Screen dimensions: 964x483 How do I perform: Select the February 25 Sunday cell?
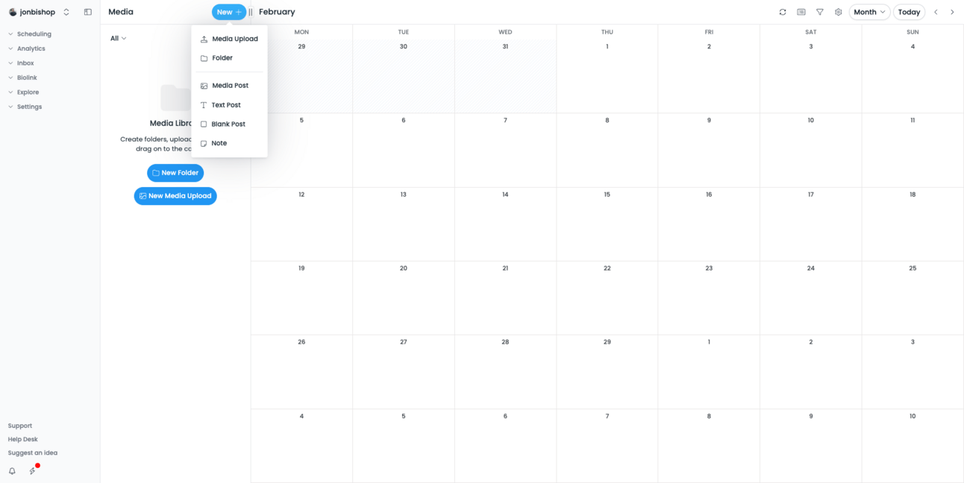pyautogui.click(x=913, y=298)
